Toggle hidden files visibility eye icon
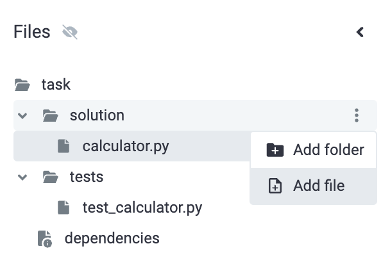This screenshot has width=390, height=269. [70, 32]
